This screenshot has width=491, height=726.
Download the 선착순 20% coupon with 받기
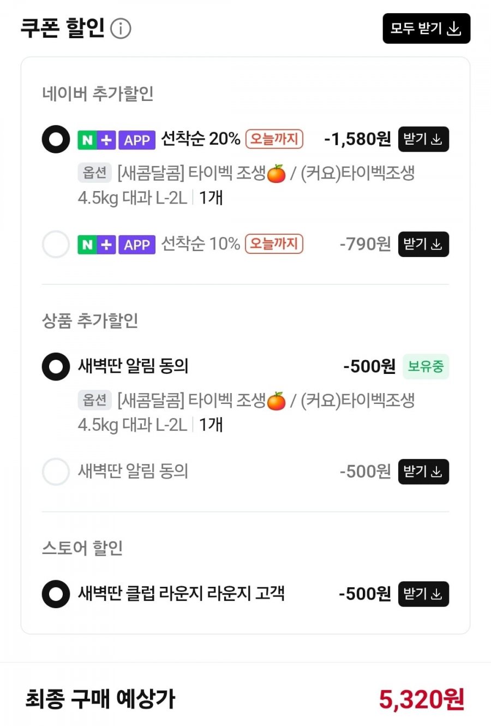pos(423,139)
